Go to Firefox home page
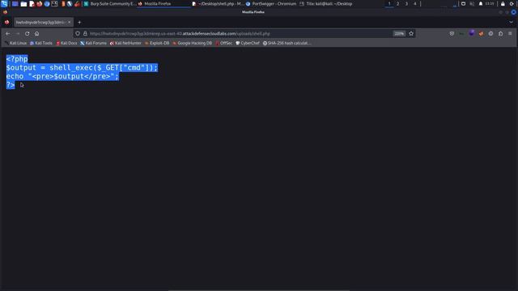 [36, 33]
